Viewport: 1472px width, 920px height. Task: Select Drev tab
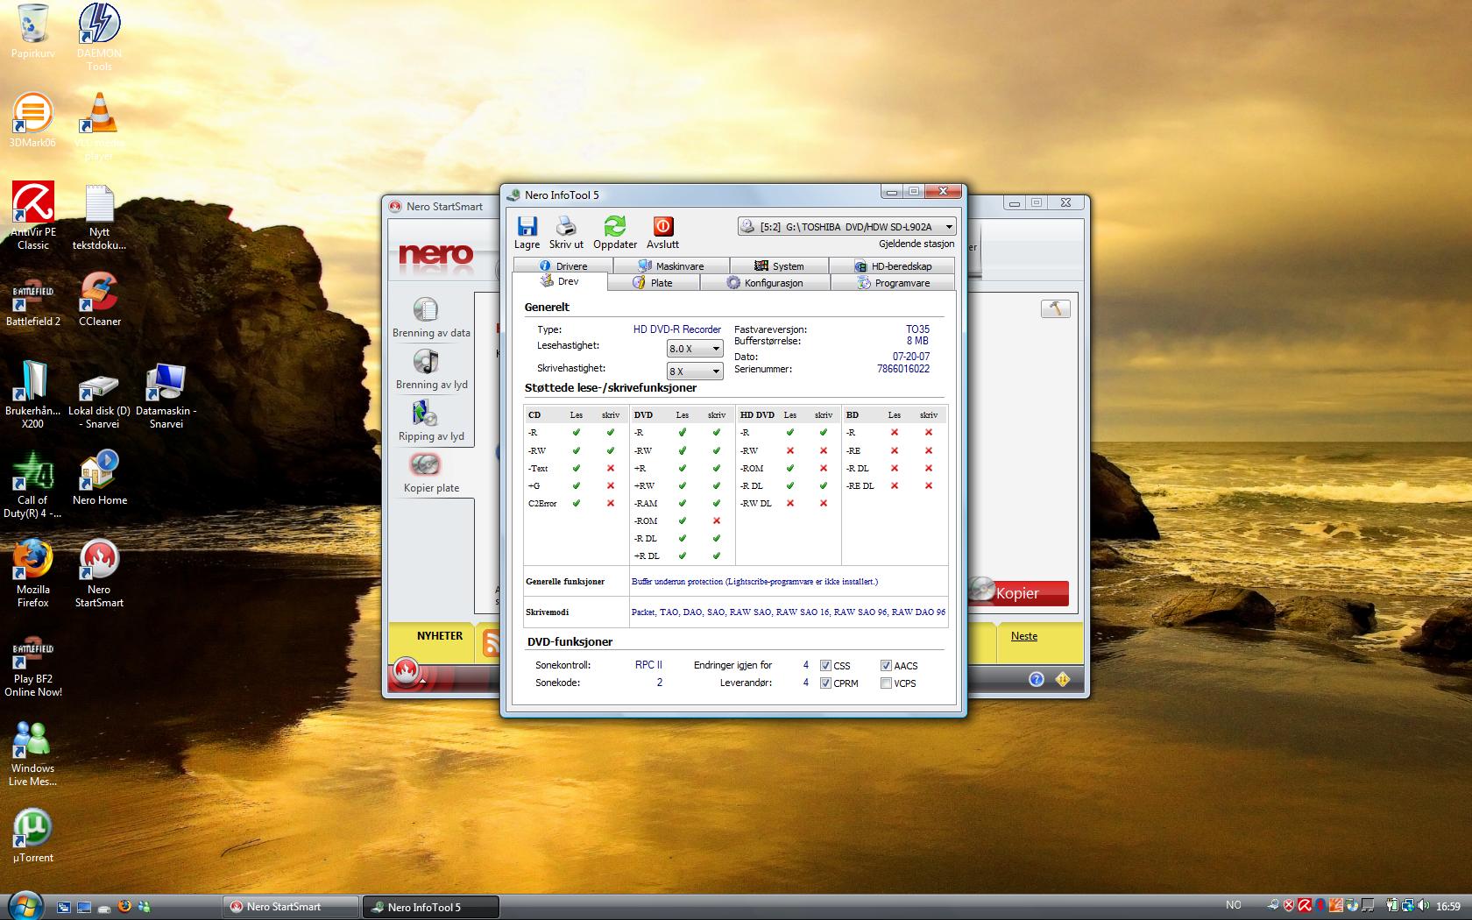[x=560, y=281]
